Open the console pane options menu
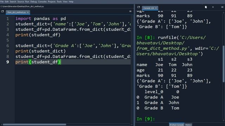Viewport: 225px width, 126px height. click(222, 7)
